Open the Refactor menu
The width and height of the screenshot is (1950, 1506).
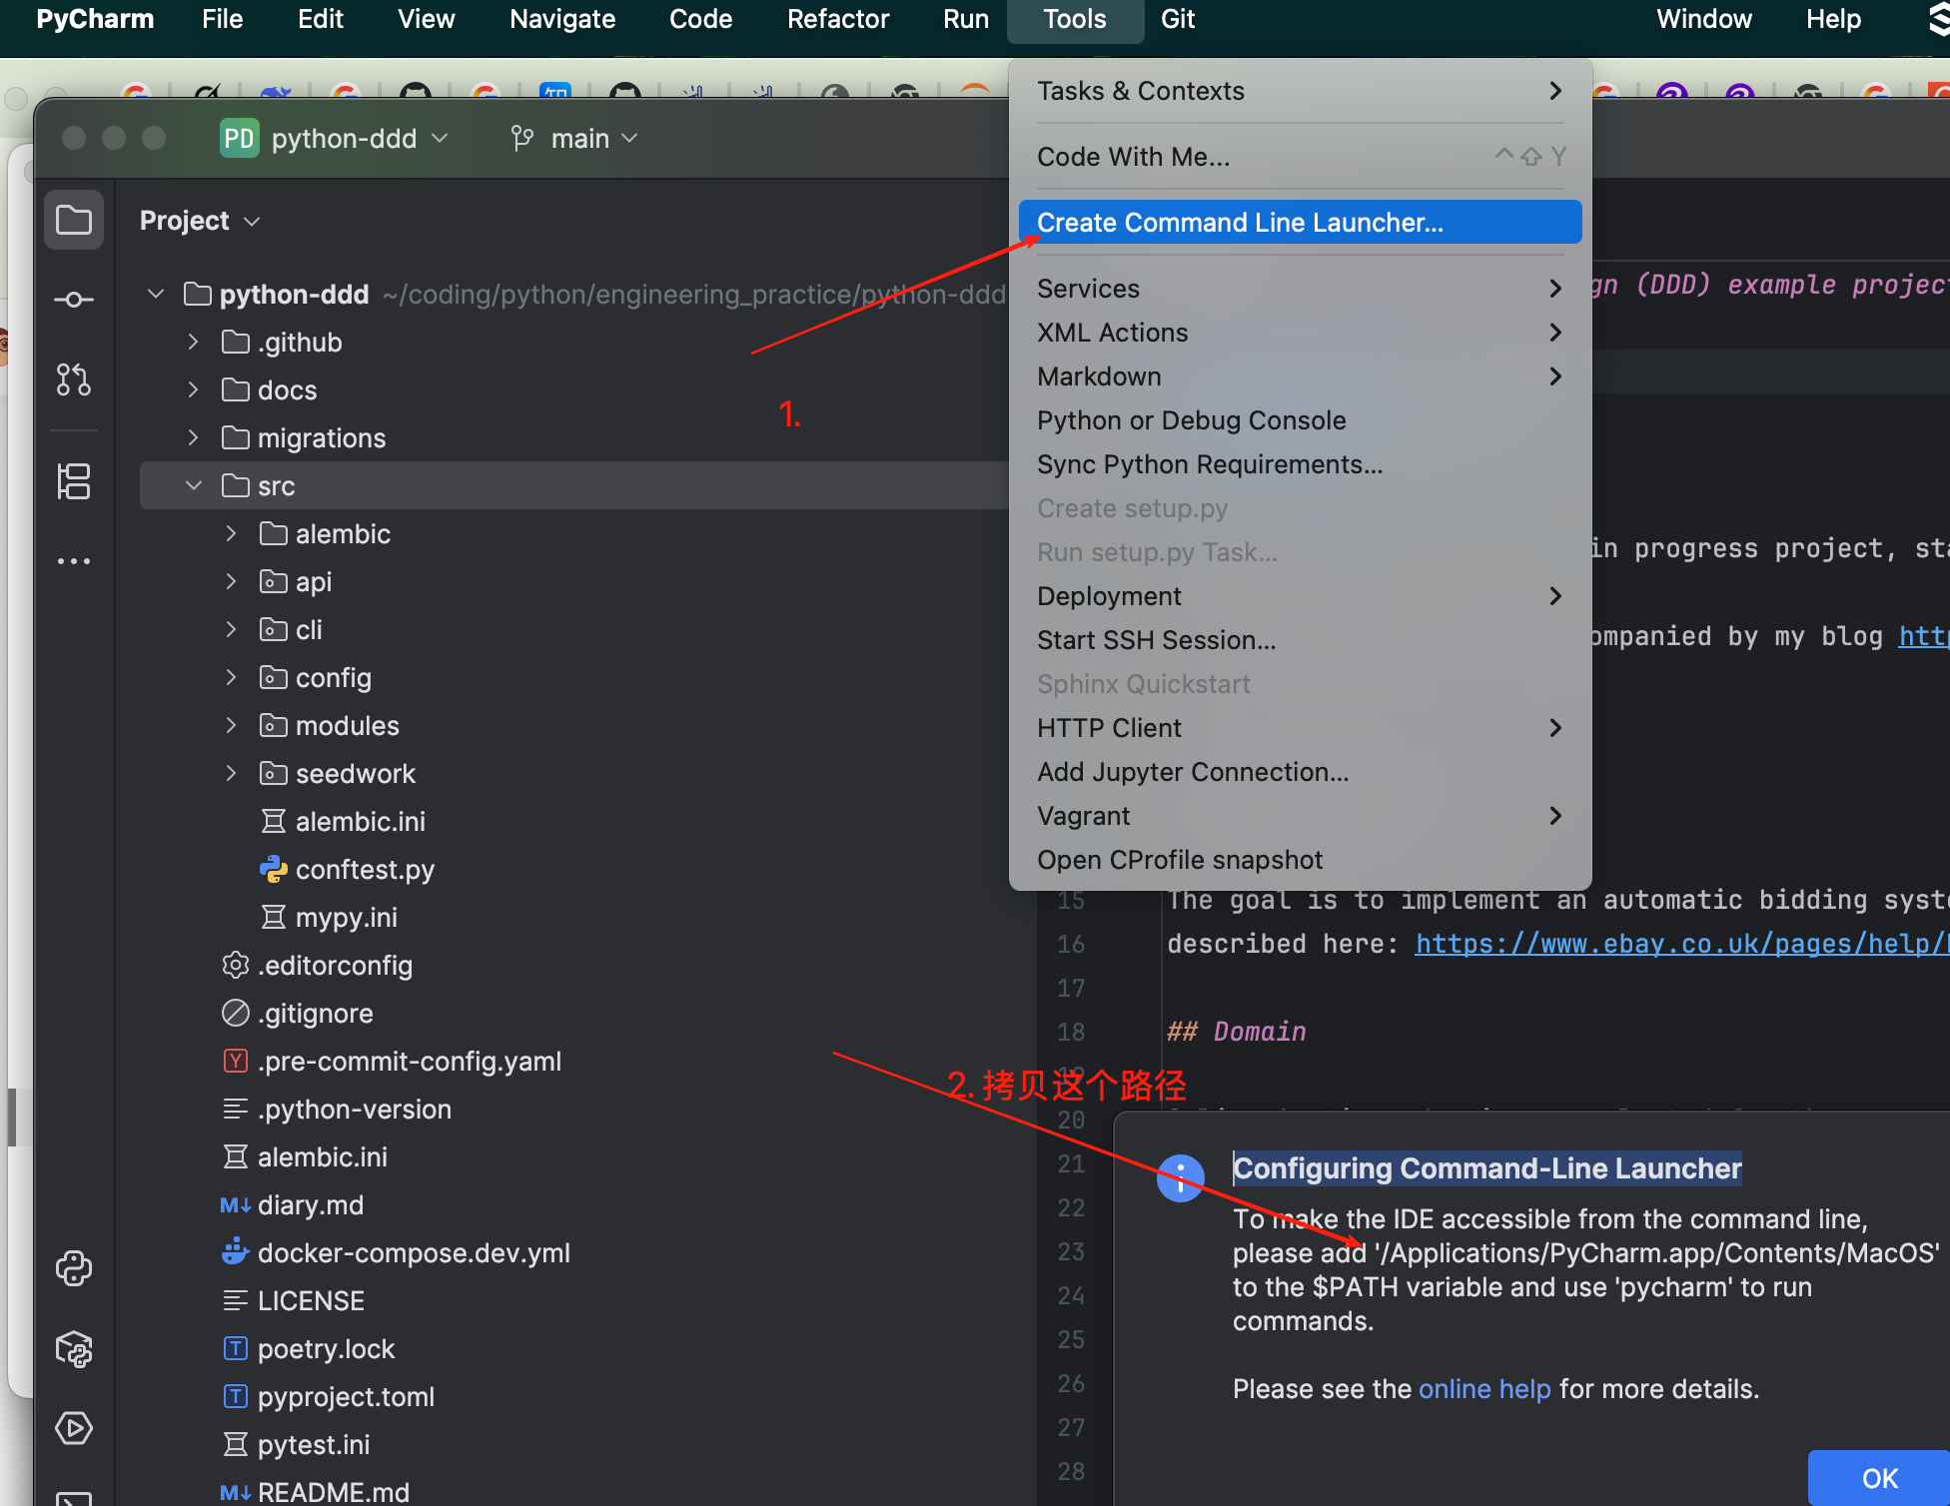(837, 20)
